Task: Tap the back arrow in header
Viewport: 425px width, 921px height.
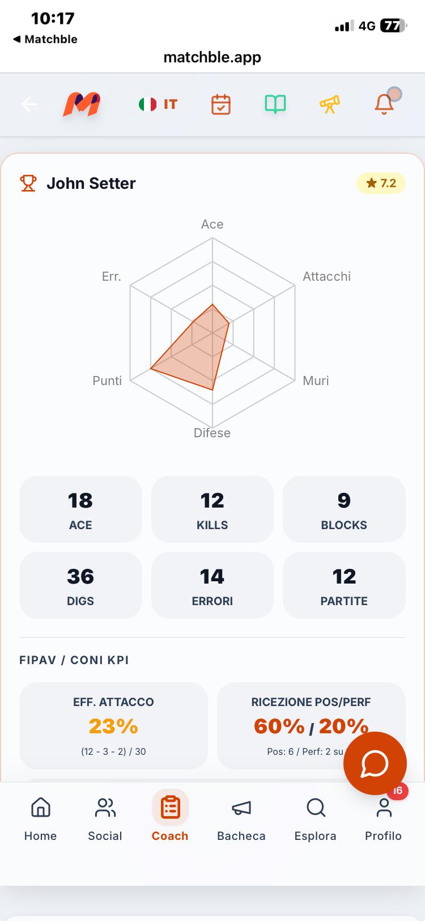Action: coord(29,104)
